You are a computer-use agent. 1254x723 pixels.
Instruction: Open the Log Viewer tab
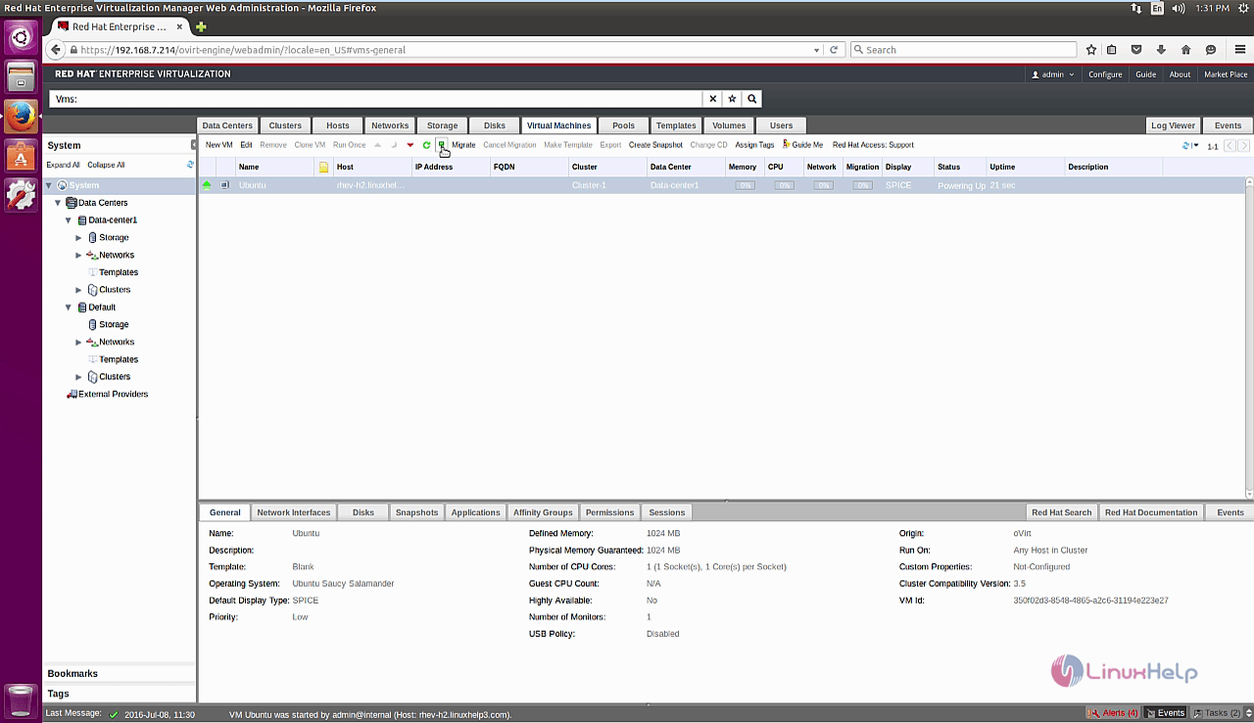1173,125
